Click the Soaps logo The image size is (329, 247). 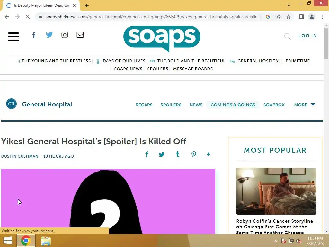(162, 39)
